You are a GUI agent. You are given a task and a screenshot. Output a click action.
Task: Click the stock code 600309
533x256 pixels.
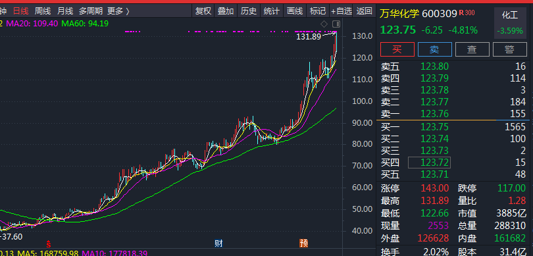(x=439, y=14)
